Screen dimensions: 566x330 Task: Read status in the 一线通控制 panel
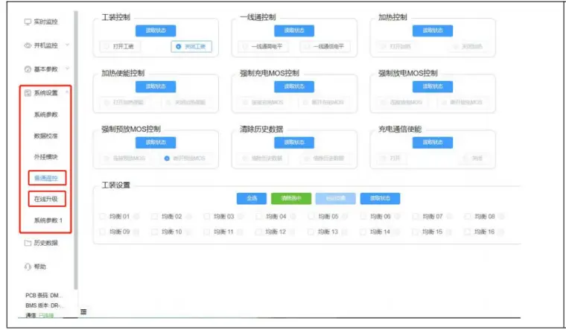point(294,31)
